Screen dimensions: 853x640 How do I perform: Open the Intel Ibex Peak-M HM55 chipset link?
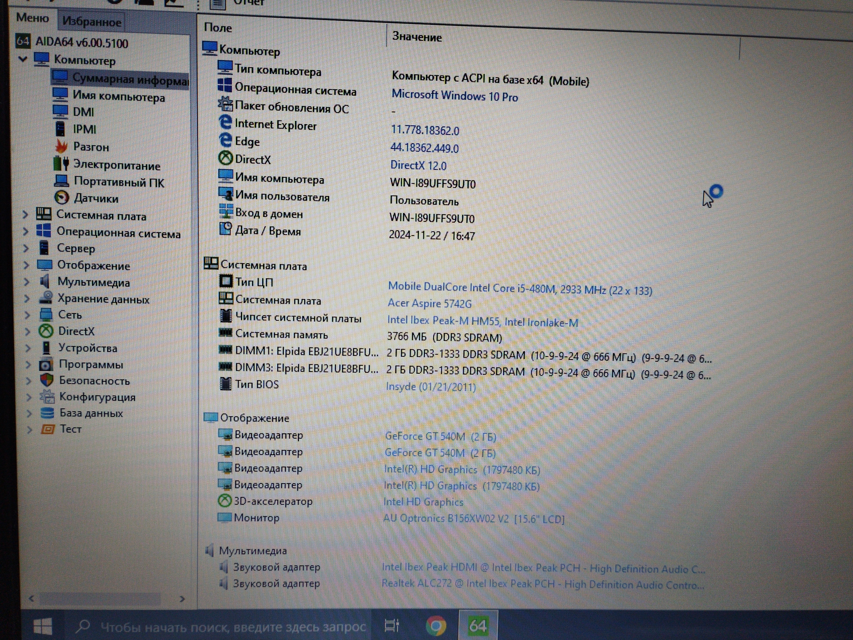(x=482, y=321)
